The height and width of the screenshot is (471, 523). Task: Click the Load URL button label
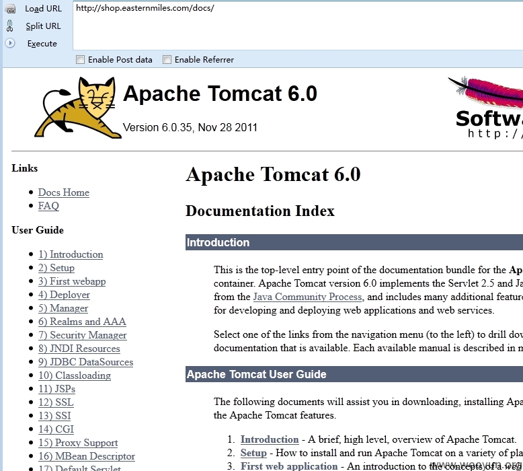click(44, 9)
